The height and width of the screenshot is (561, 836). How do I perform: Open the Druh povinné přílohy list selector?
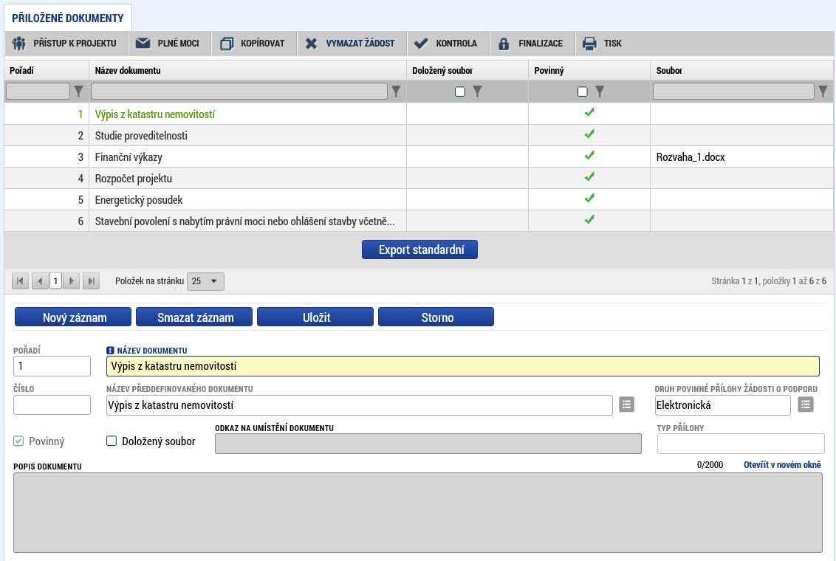click(x=805, y=405)
